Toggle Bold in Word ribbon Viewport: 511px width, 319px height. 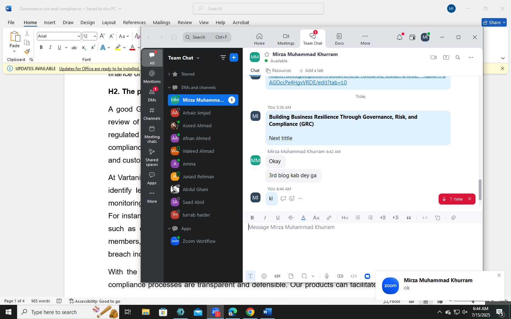[x=41, y=47]
